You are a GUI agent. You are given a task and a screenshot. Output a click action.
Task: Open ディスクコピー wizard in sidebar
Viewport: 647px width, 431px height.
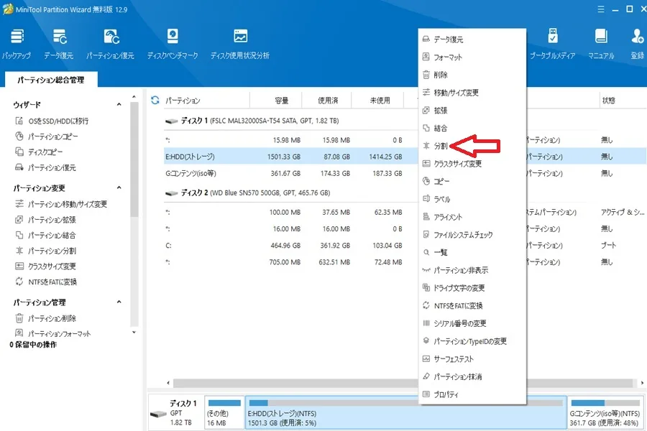pos(39,152)
